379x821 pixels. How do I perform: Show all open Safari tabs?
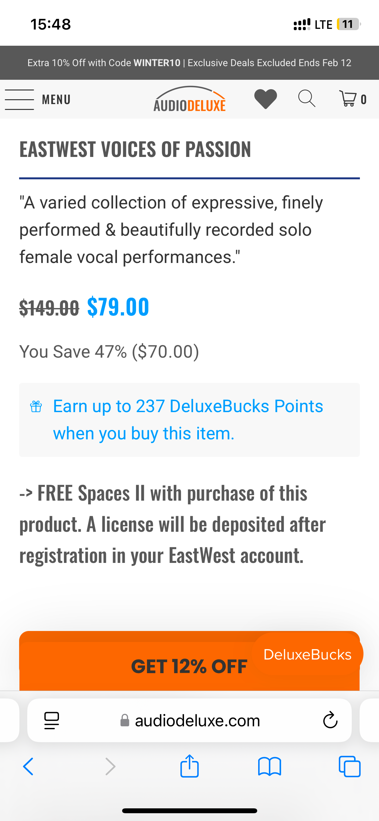tap(350, 767)
